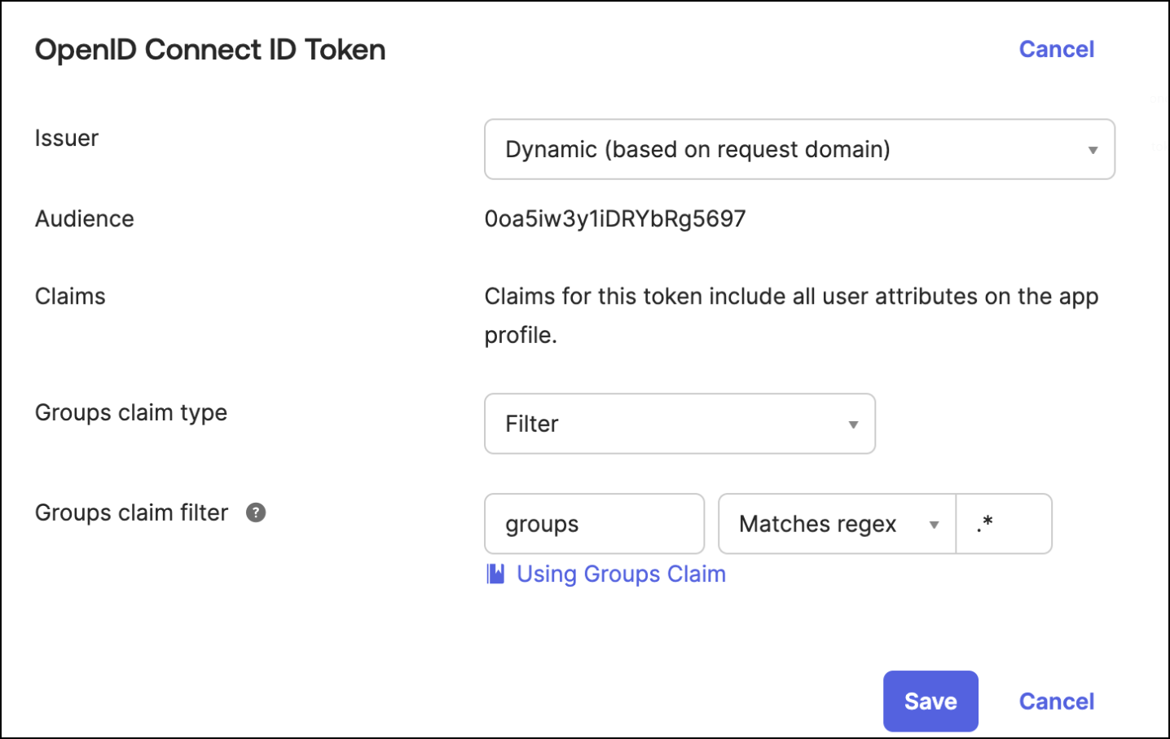Click into the .* regex value field
1170x739 pixels.
click(1003, 524)
